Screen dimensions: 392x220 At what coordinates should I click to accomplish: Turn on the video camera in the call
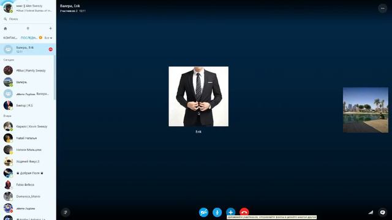[x=203, y=213]
